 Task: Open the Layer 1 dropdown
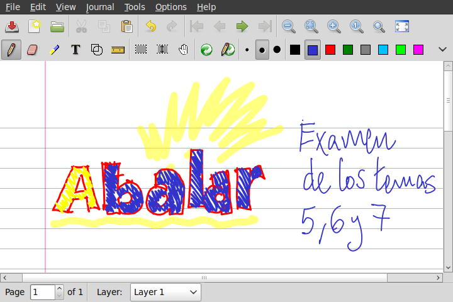pyautogui.click(x=165, y=292)
